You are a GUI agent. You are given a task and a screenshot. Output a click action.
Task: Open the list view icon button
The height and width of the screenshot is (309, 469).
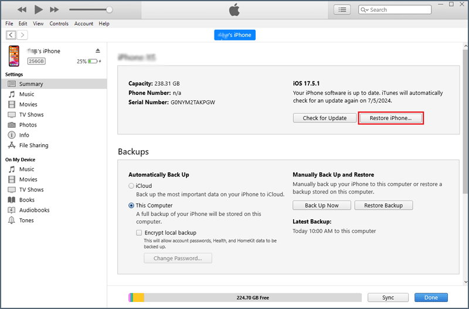[342, 9]
